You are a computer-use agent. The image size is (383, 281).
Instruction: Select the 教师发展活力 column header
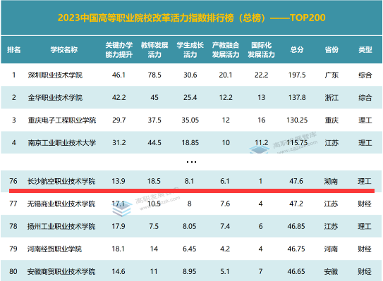(154, 50)
